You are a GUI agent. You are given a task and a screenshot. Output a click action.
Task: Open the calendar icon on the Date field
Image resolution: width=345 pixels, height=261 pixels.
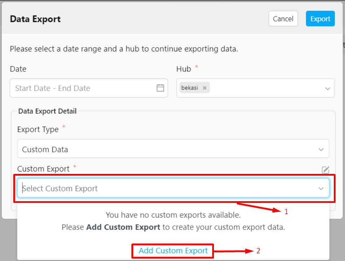160,88
